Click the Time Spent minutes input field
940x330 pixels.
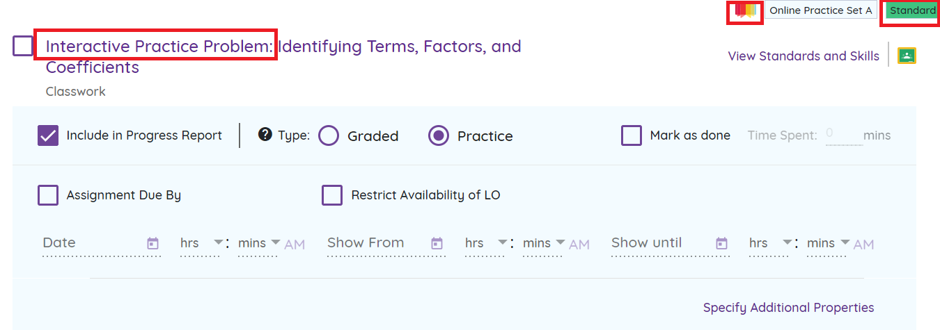click(x=844, y=134)
